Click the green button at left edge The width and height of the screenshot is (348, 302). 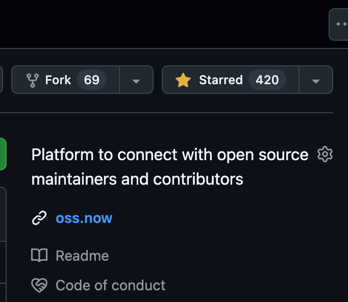(3, 154)
